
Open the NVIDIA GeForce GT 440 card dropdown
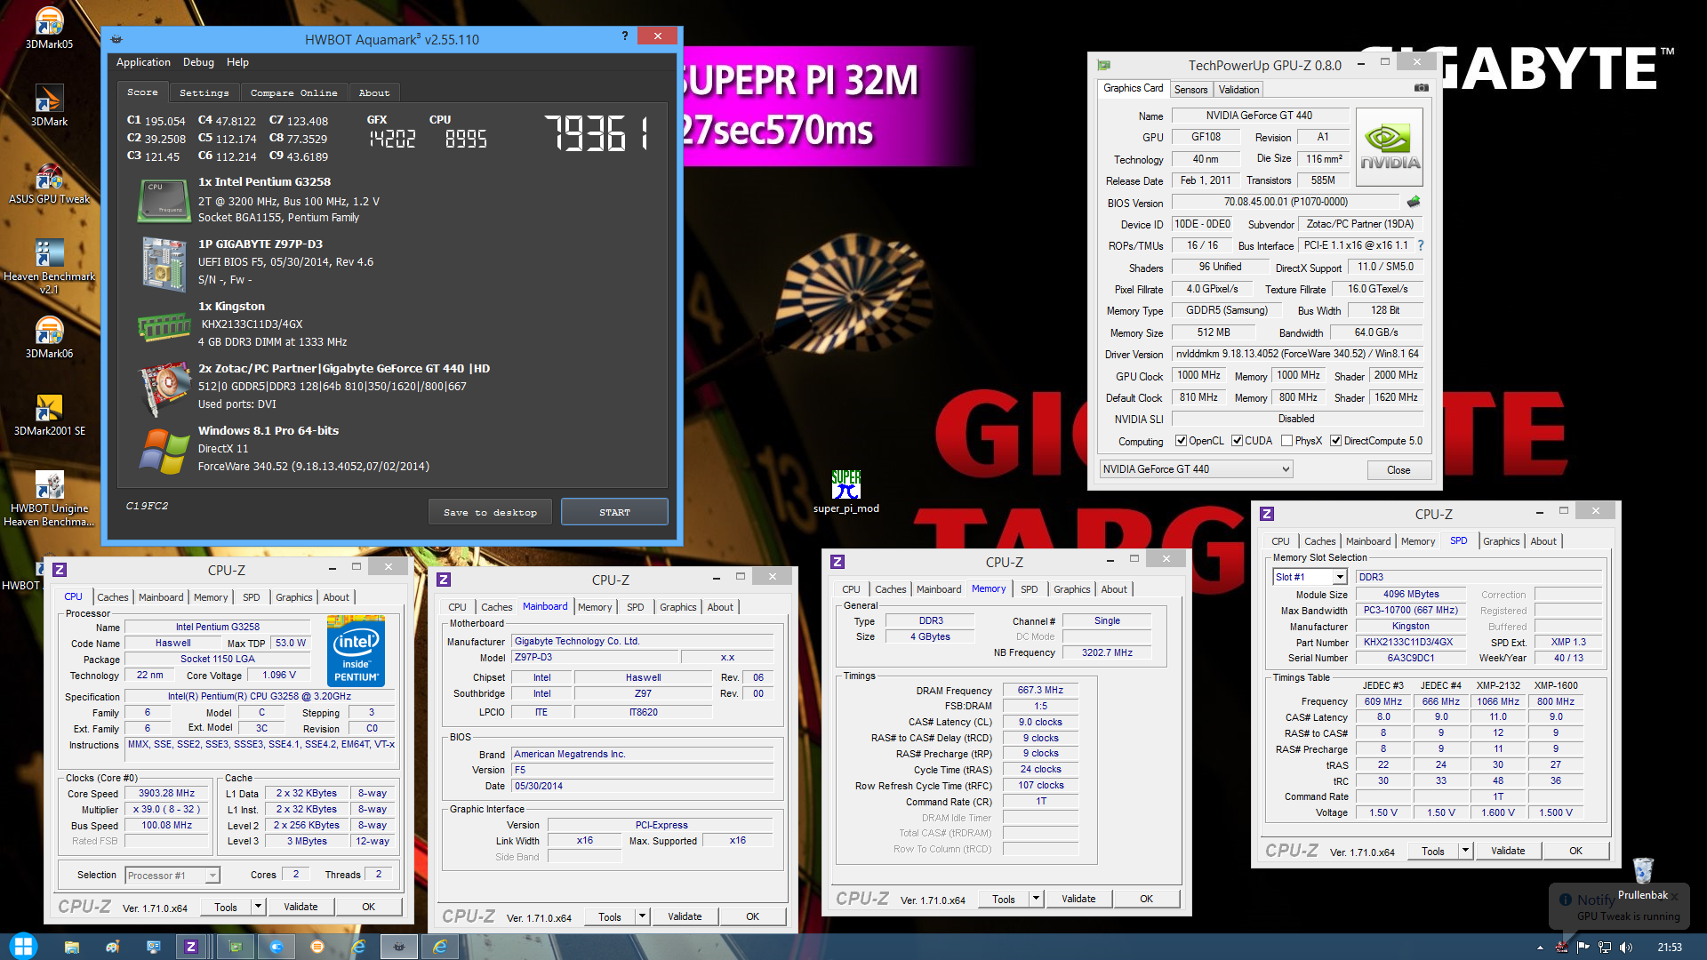click(x=1196, y=469)
